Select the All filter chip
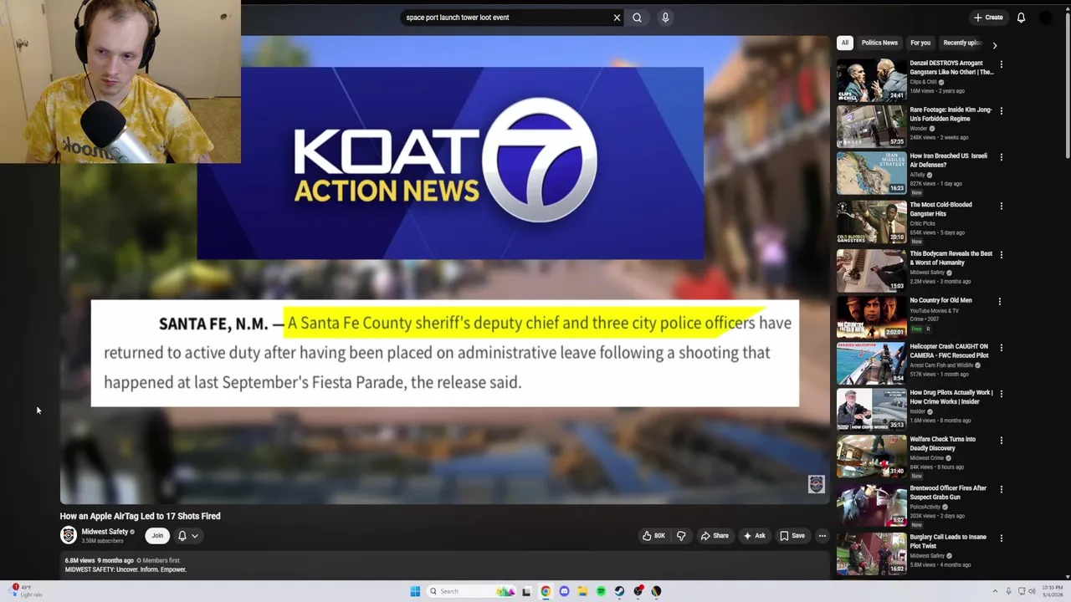1071x602 pixels. [x=845, y=43]
